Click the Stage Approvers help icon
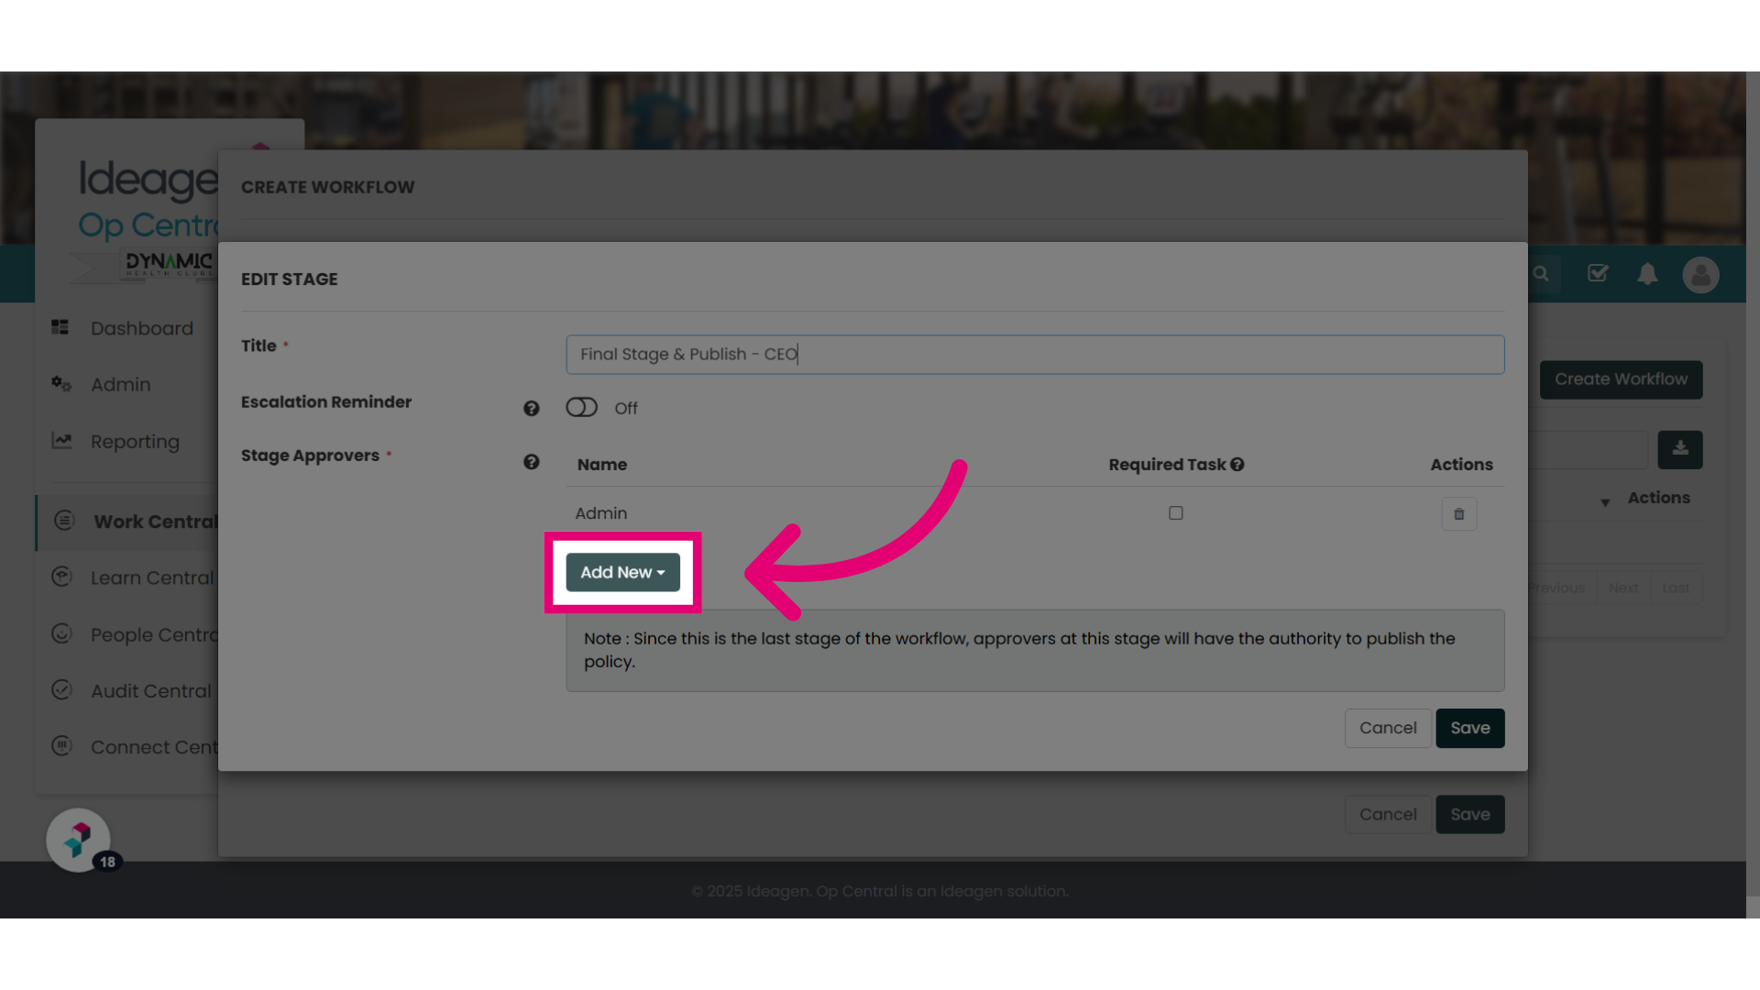 click(531, 462)
